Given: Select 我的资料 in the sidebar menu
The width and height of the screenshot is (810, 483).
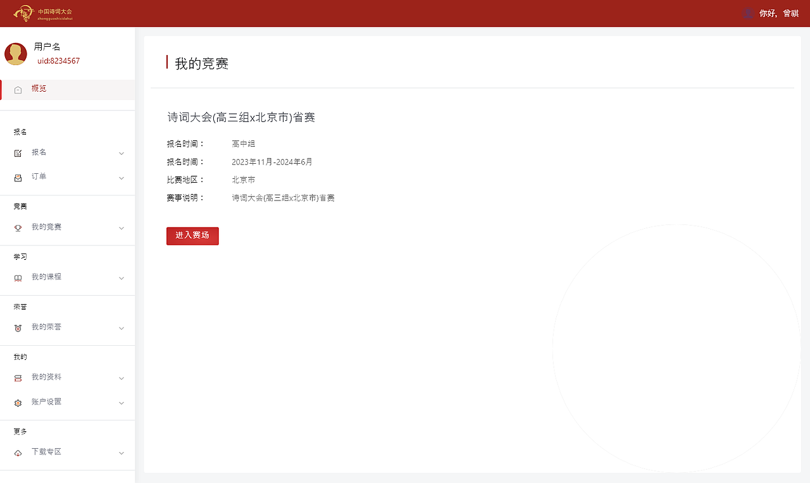Looking at the screenshot, I should [47, 377].
